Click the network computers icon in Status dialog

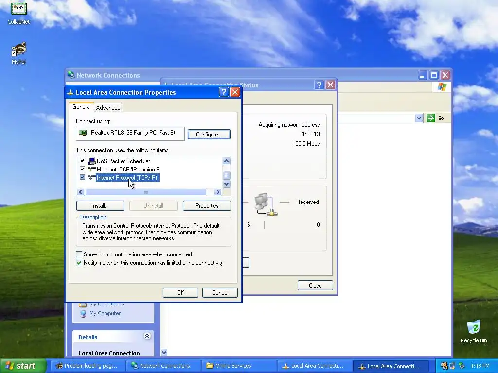pos(266,204)
